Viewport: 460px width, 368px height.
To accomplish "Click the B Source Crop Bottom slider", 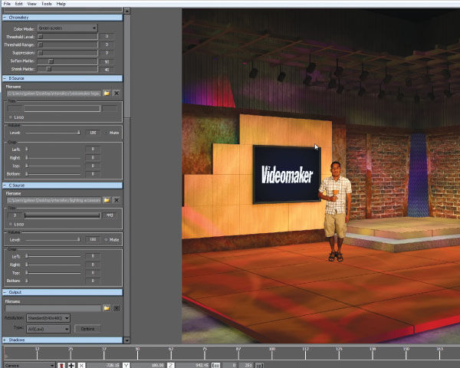I will pos(53,174).
